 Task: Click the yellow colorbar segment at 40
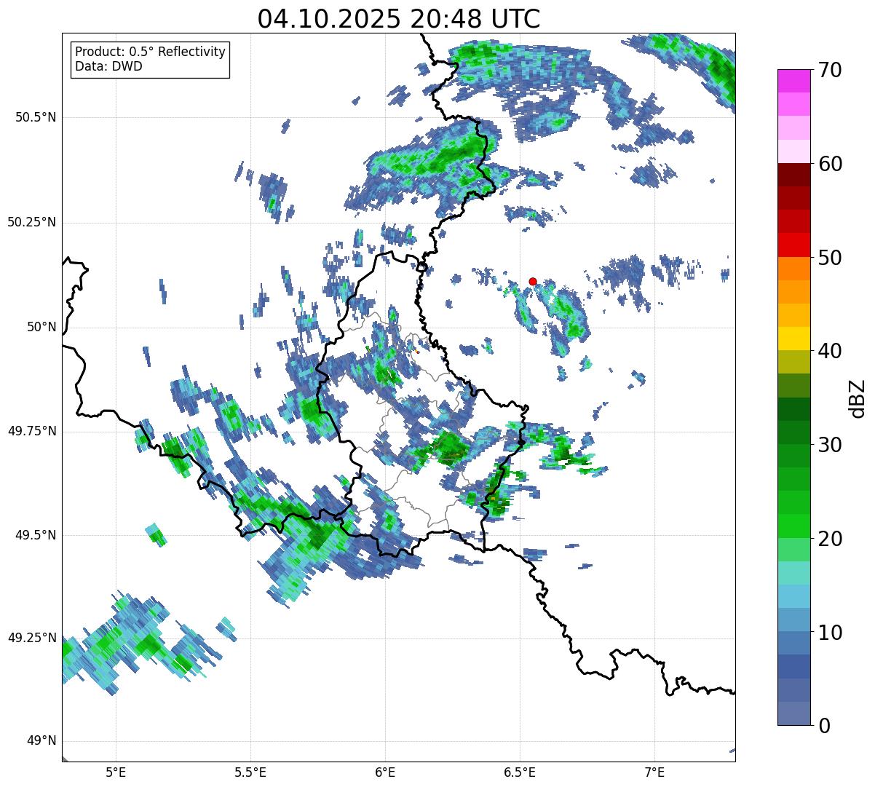(793, 339)
